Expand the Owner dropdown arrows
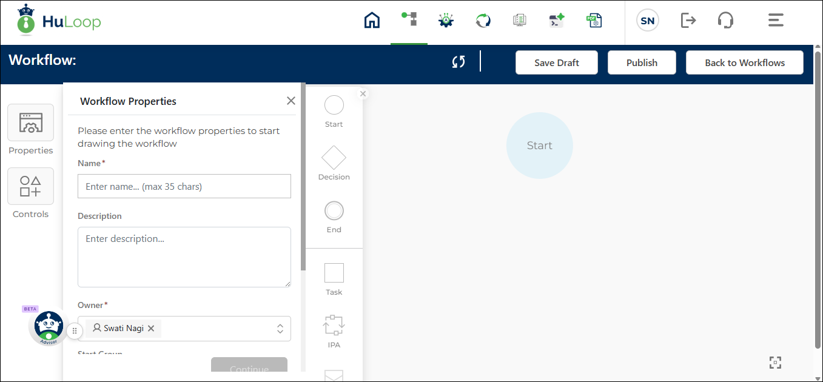This screenshot has height=382, width=823. (x=280, y=329)
